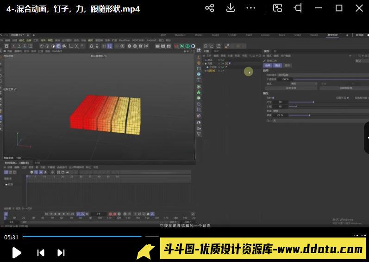Toggle the Y axis lock
Viewport: 369px width, 262px height.
tap(19, 46)
